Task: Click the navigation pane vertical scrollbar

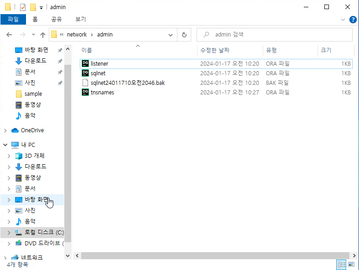Action: pyautogui.click(x=68, y=153)
